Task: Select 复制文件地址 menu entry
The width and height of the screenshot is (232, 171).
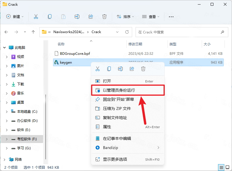Action: [128, 118]
